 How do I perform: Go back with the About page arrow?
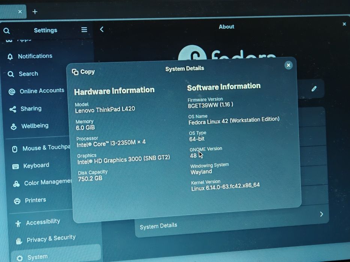(102, 29)
